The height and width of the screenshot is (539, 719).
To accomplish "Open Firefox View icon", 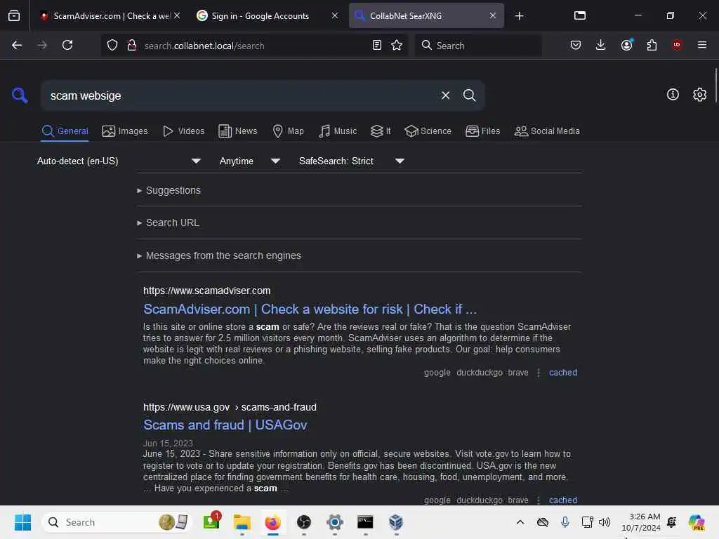I will (x=14, y=15).
